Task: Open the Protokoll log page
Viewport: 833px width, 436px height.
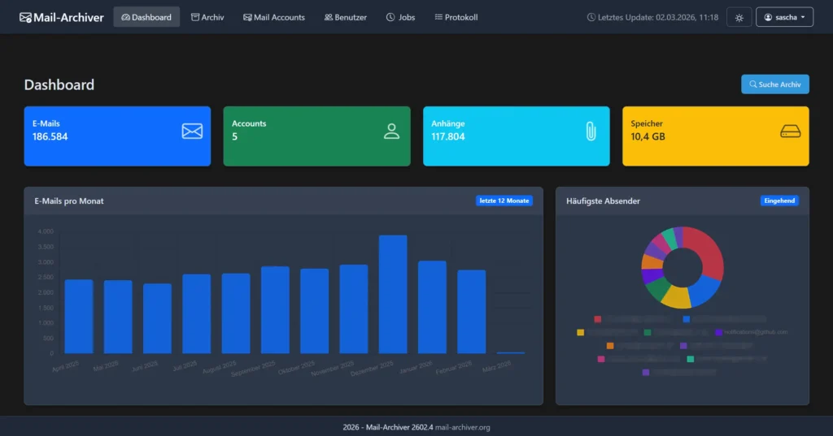Action: coord(456,17)
